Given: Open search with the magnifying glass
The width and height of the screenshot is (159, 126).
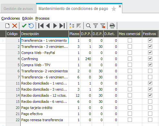Looking at the screenshot, I should (x=89, y=26).
